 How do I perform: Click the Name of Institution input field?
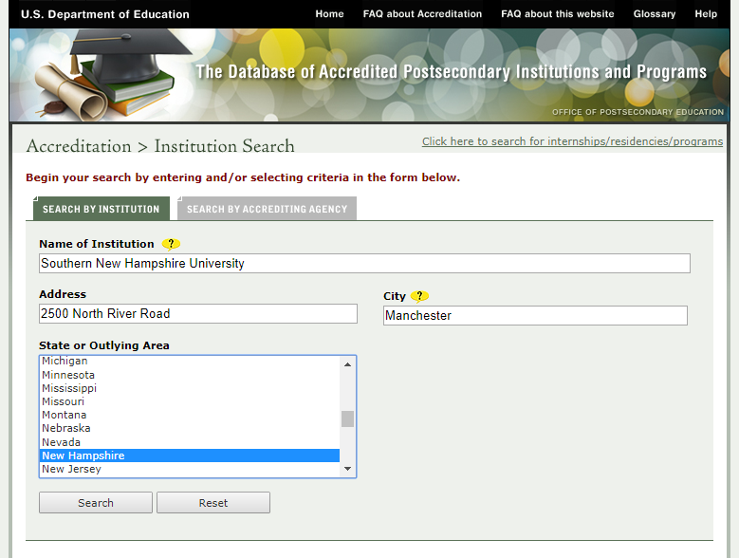[364, 263]
